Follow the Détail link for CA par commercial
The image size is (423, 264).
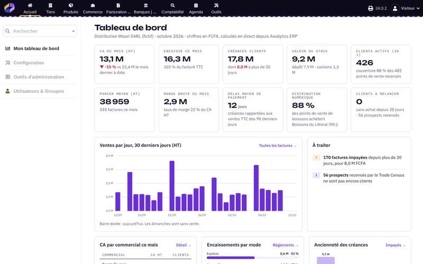pyautogui.click(x=183, y=245)
